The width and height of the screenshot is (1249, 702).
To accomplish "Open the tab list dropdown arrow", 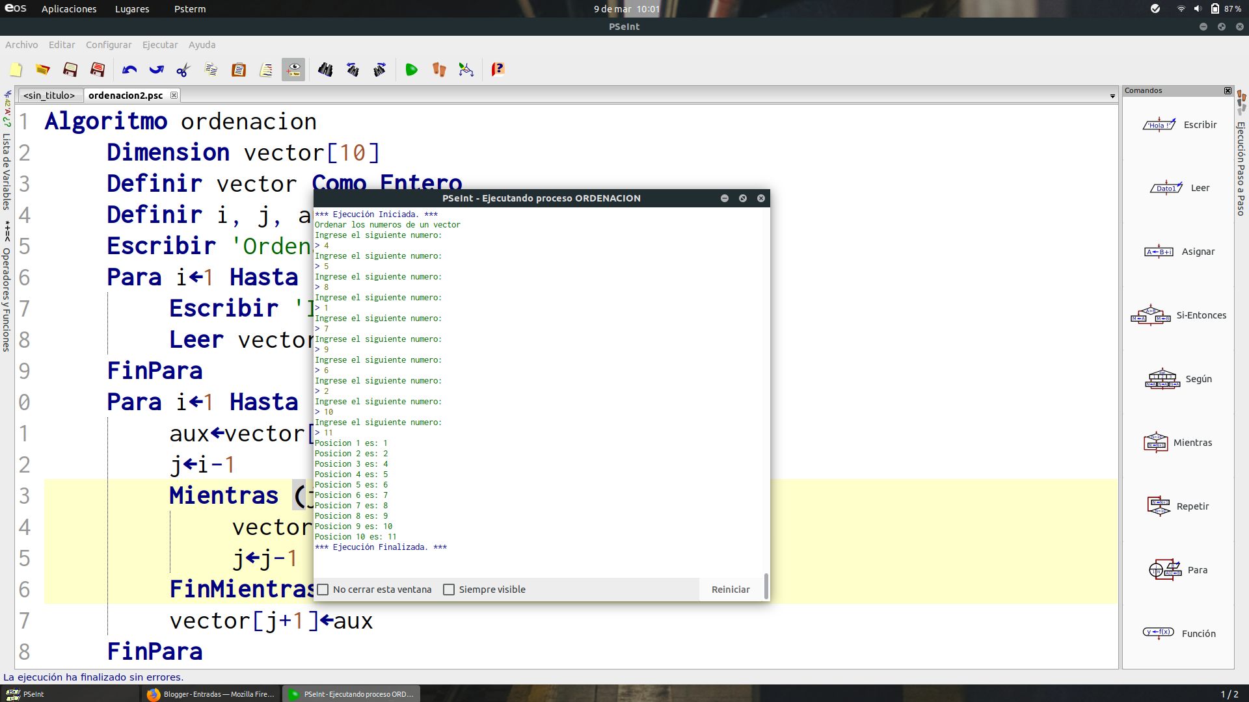I will [1112, 96].
